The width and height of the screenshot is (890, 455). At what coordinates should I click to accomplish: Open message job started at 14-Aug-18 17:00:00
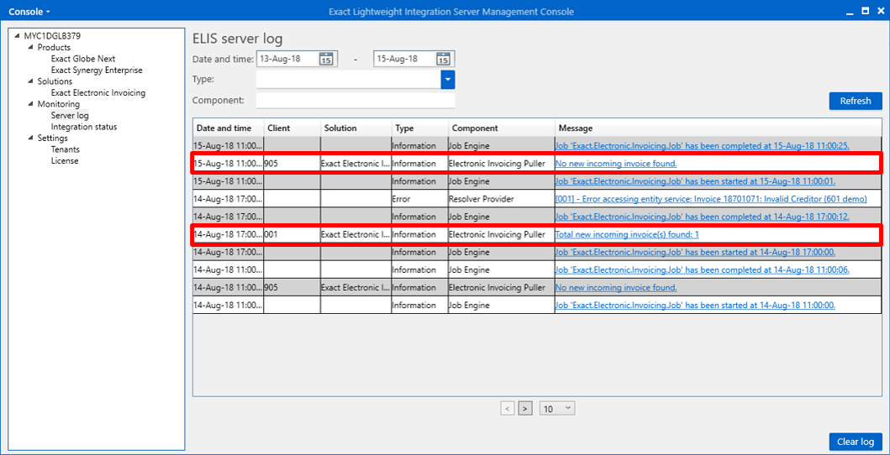tap(695, 252)
